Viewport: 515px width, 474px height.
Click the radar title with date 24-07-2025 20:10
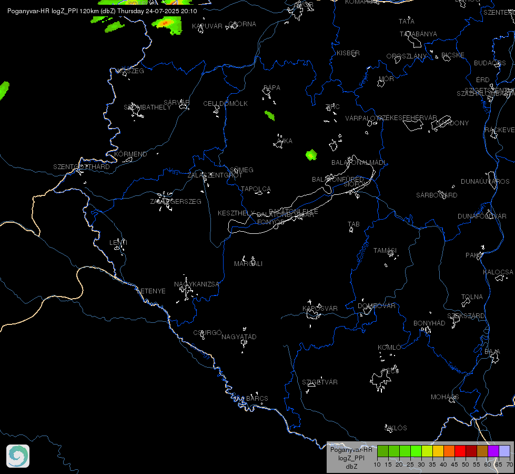tap(102, 11)
